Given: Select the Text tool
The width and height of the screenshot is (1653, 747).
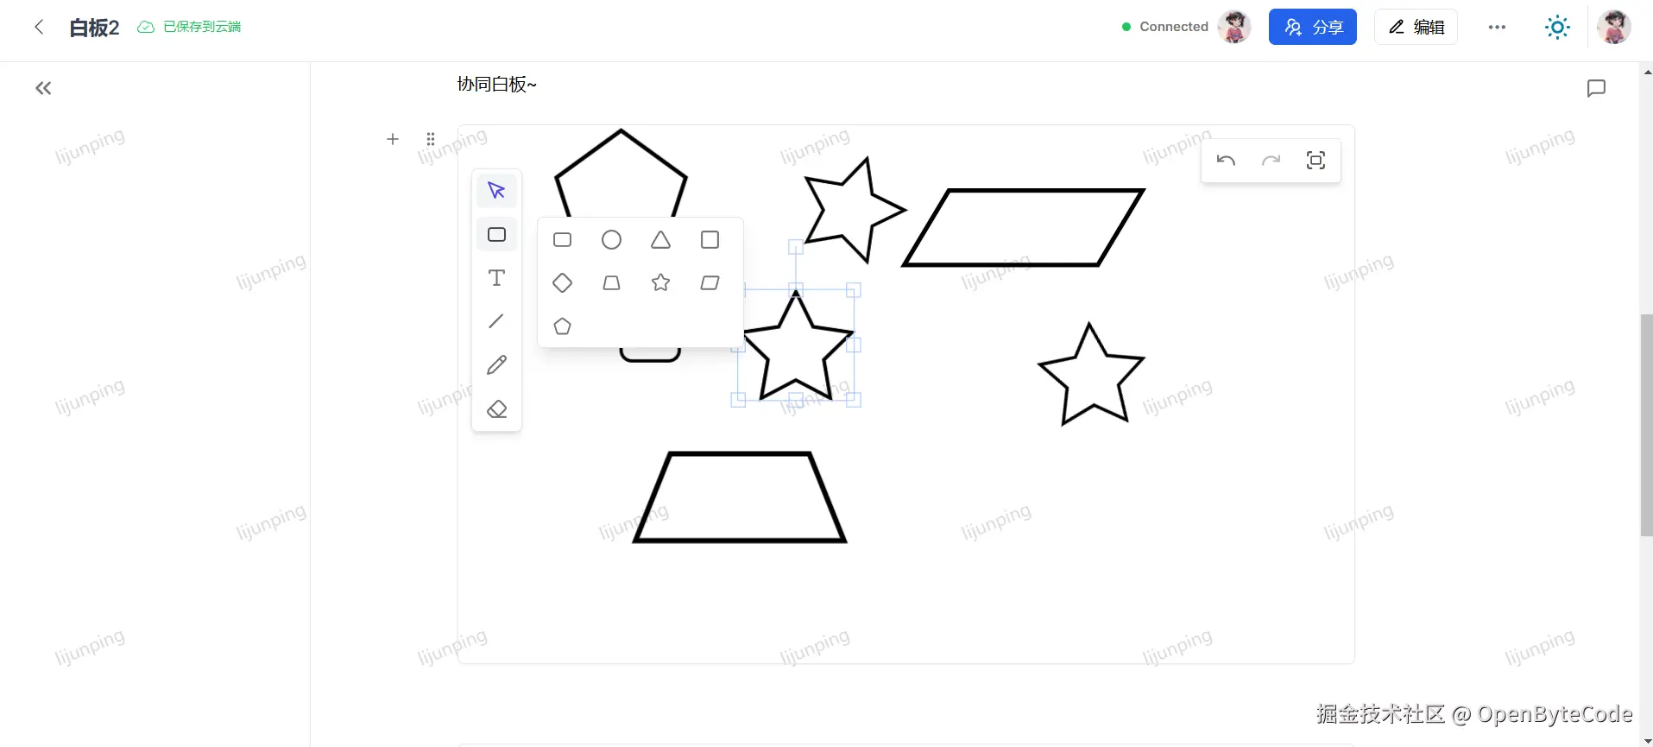Looking at the screenshot, I should (496, 278).
